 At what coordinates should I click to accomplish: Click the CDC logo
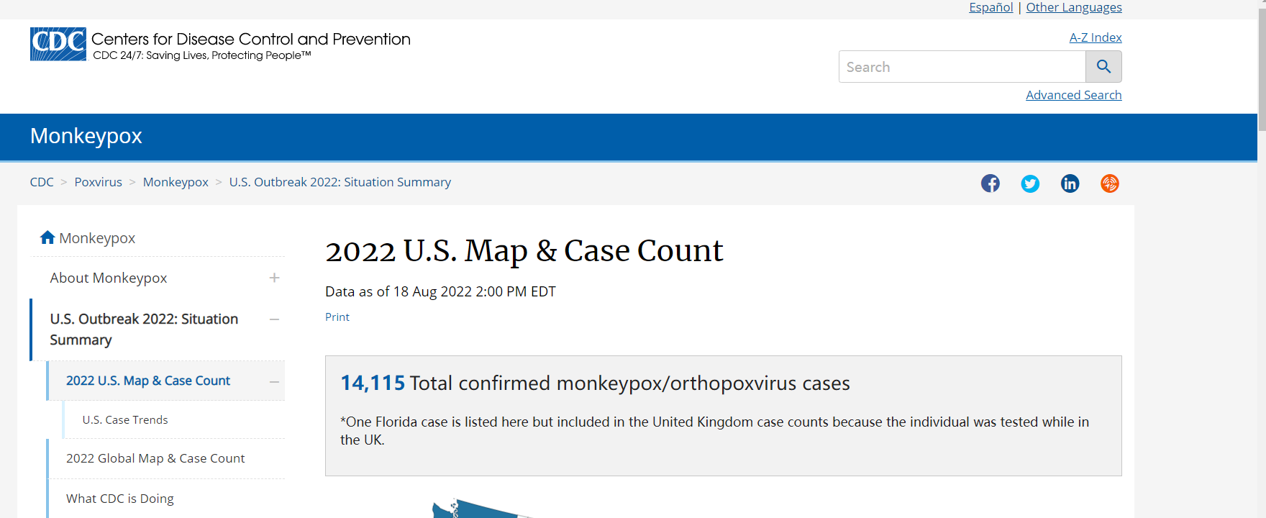[58, 44]
